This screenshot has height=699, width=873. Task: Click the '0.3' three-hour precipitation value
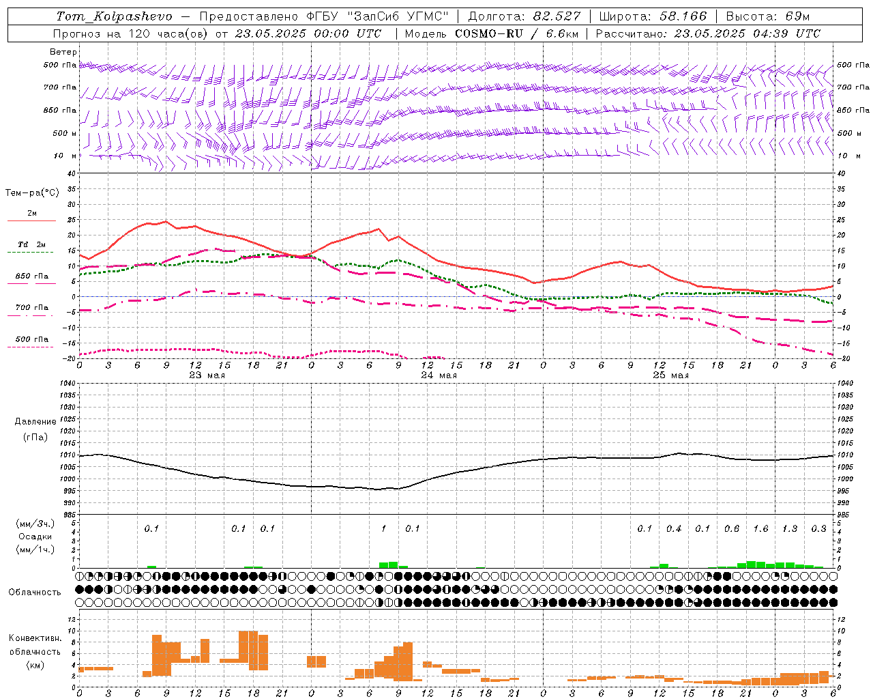[818, 529]
